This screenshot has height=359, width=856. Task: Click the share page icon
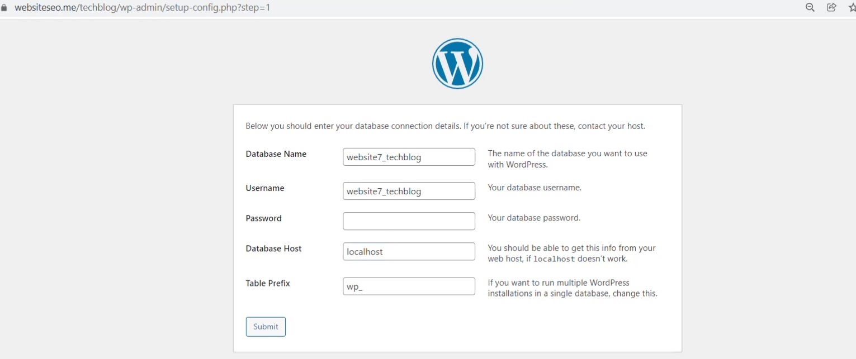831,7
